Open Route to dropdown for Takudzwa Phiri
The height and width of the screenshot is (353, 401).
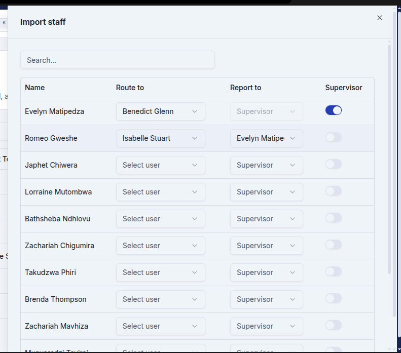[x=161, y=272]
